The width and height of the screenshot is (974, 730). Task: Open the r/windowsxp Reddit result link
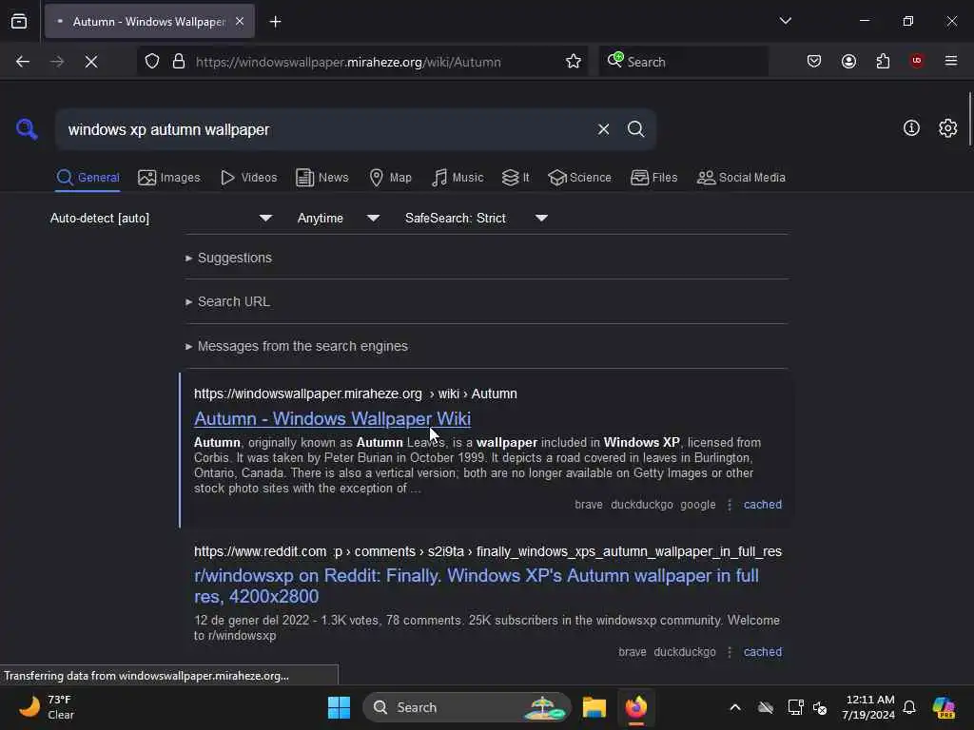(477, 586)
